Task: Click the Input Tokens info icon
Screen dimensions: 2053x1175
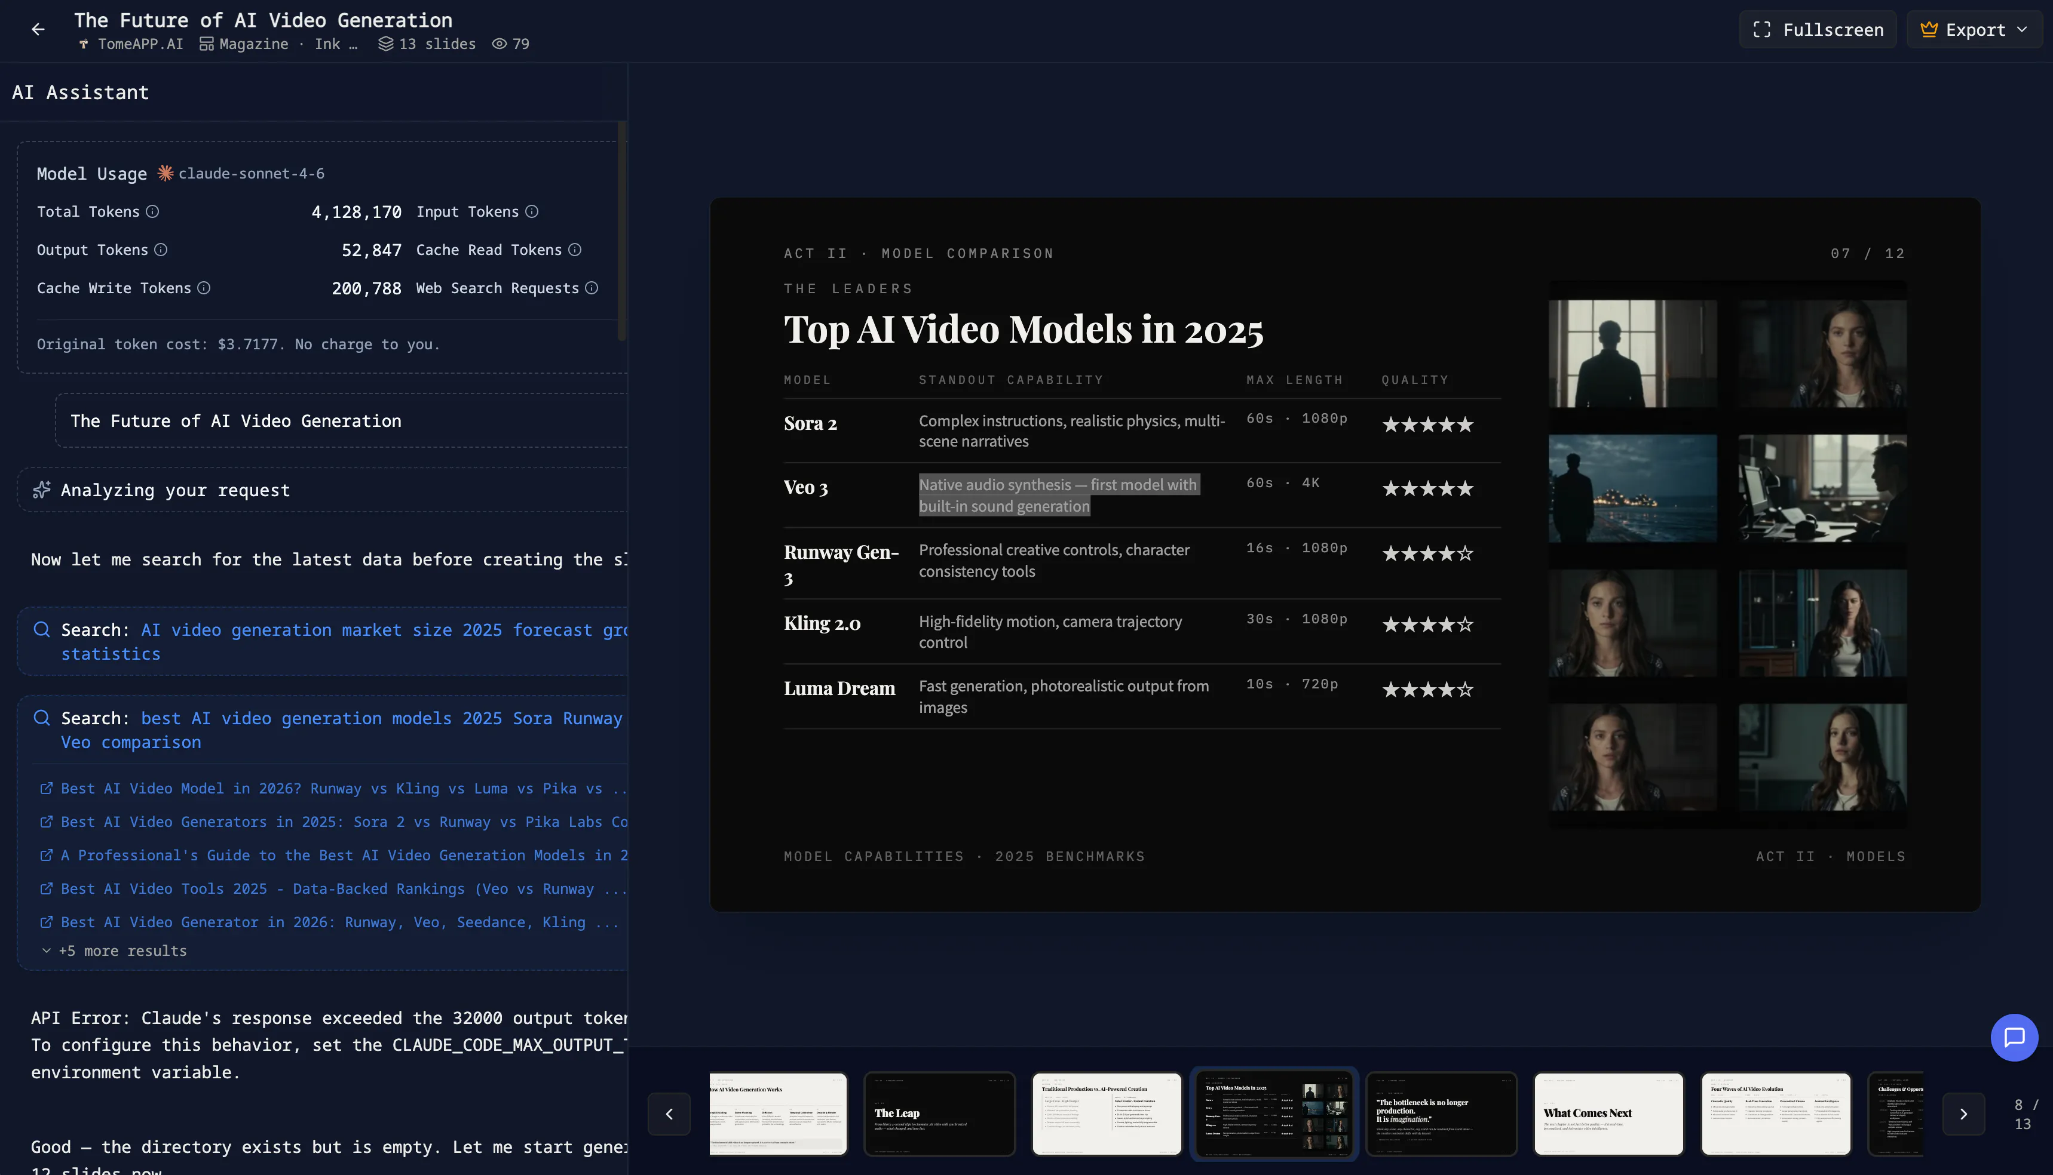Action: 531,211
